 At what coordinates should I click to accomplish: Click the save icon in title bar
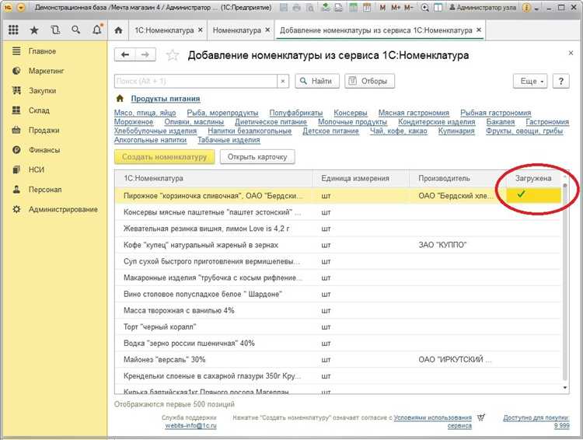click(x=284, y=8)
